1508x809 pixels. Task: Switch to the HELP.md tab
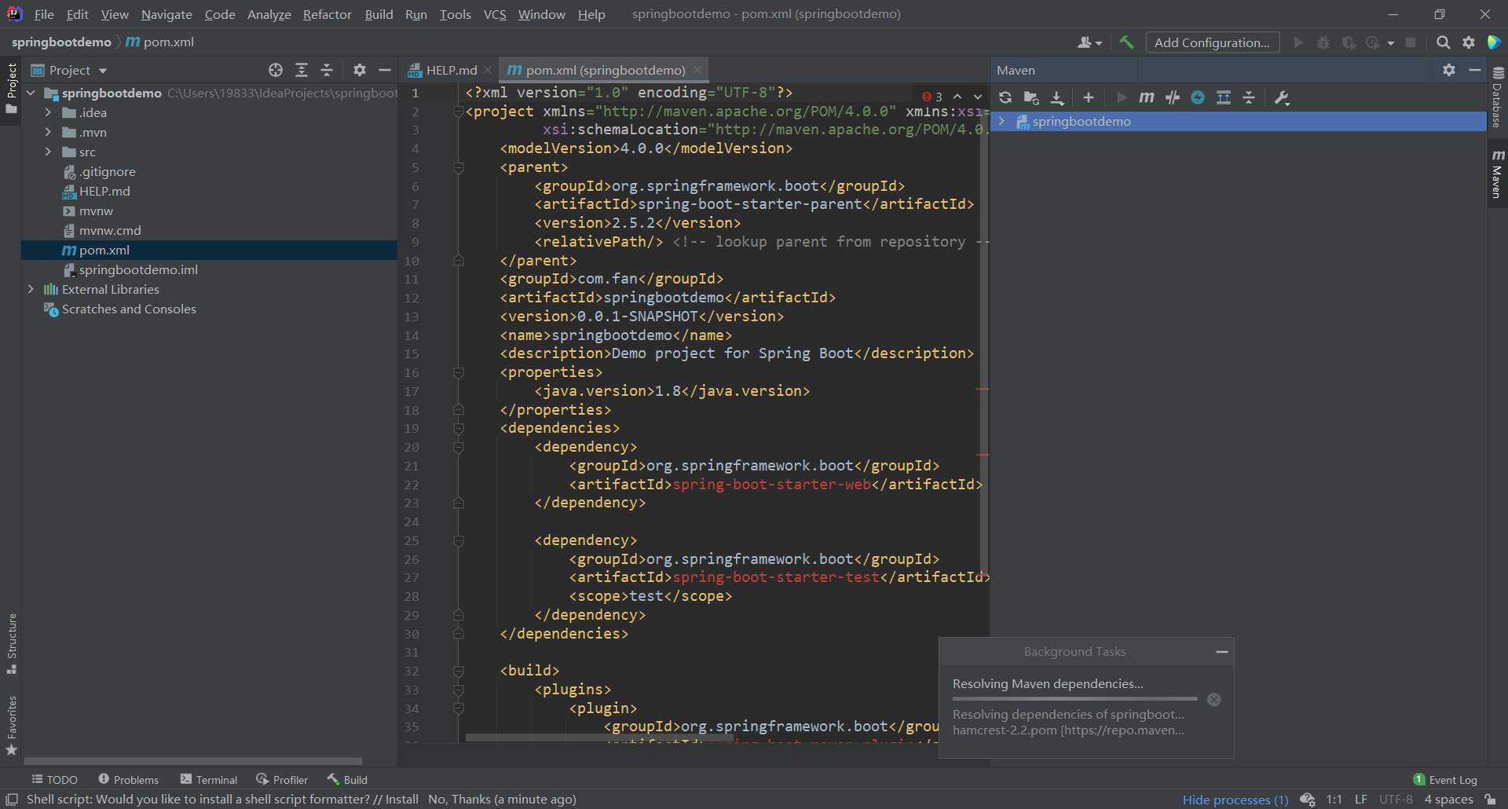pos(451,70)
